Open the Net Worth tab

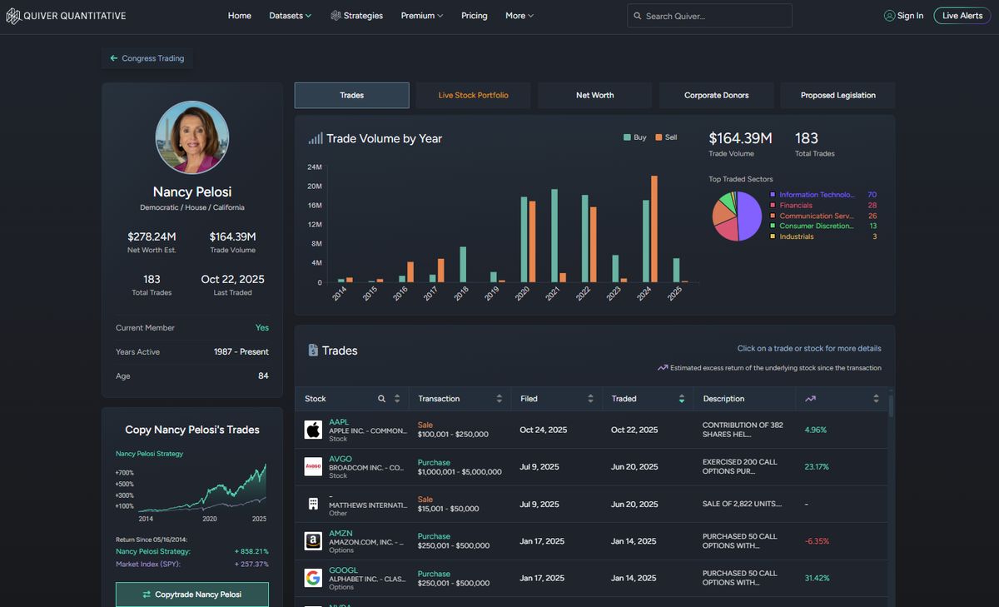(594, 96)
